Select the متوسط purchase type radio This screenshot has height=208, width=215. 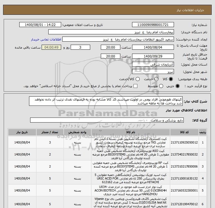tap(161, 86)
